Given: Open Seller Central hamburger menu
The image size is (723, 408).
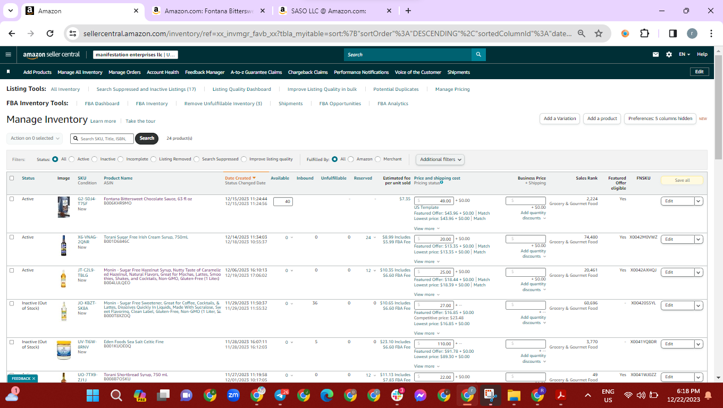Looking at the screenshot, I should [x=8, y=54].
